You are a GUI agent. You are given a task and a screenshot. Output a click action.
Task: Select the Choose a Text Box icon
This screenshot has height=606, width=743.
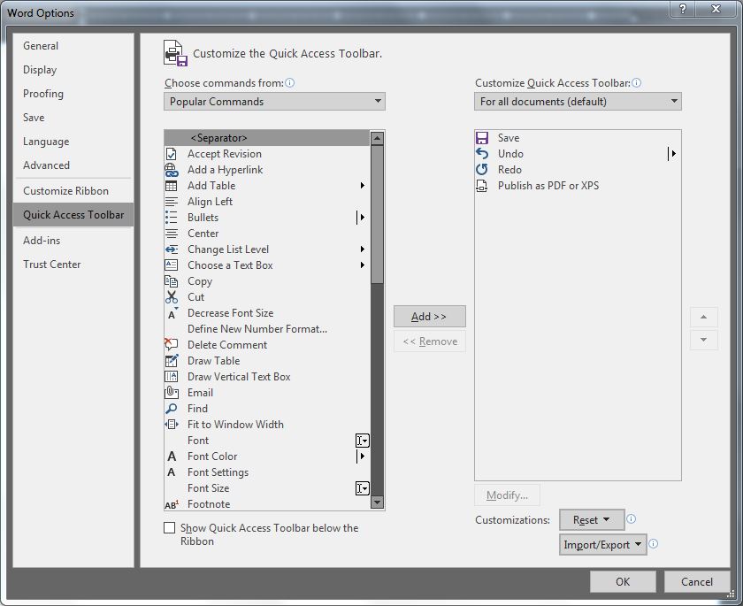[171, 265]
